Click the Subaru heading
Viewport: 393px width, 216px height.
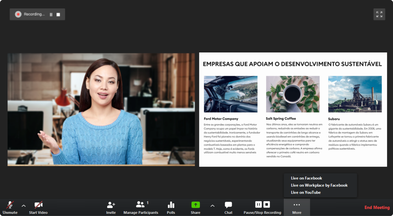coord(334,119)
